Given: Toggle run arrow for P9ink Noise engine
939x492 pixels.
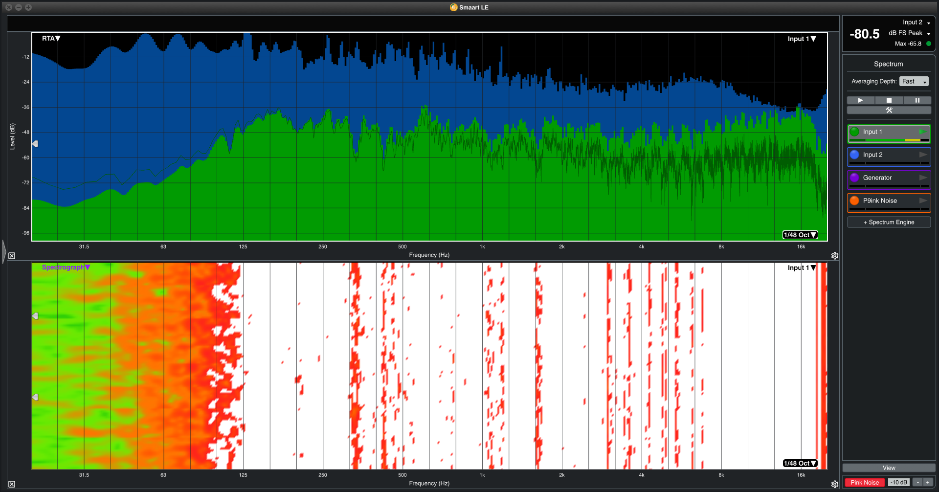Looking at the screenshot, I should [x=923, y=201].
